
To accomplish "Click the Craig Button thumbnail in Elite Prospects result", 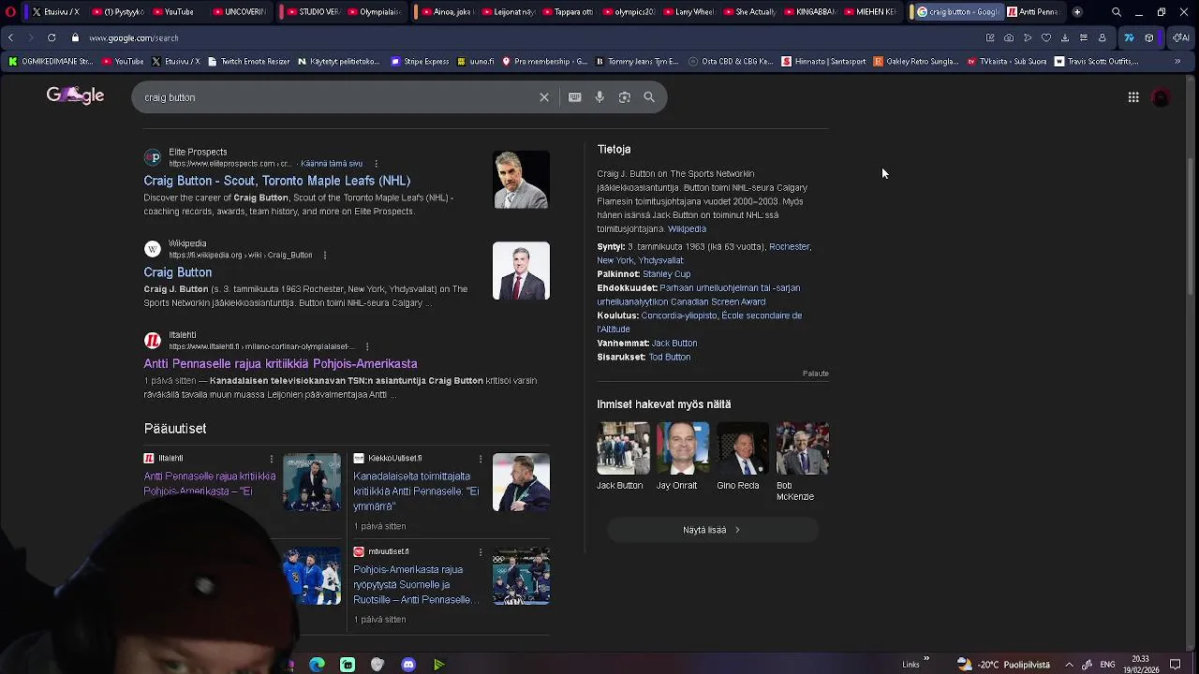I will 522,180.
